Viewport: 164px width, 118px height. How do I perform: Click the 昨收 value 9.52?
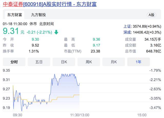pyautogui.click(x=35, y=45)
